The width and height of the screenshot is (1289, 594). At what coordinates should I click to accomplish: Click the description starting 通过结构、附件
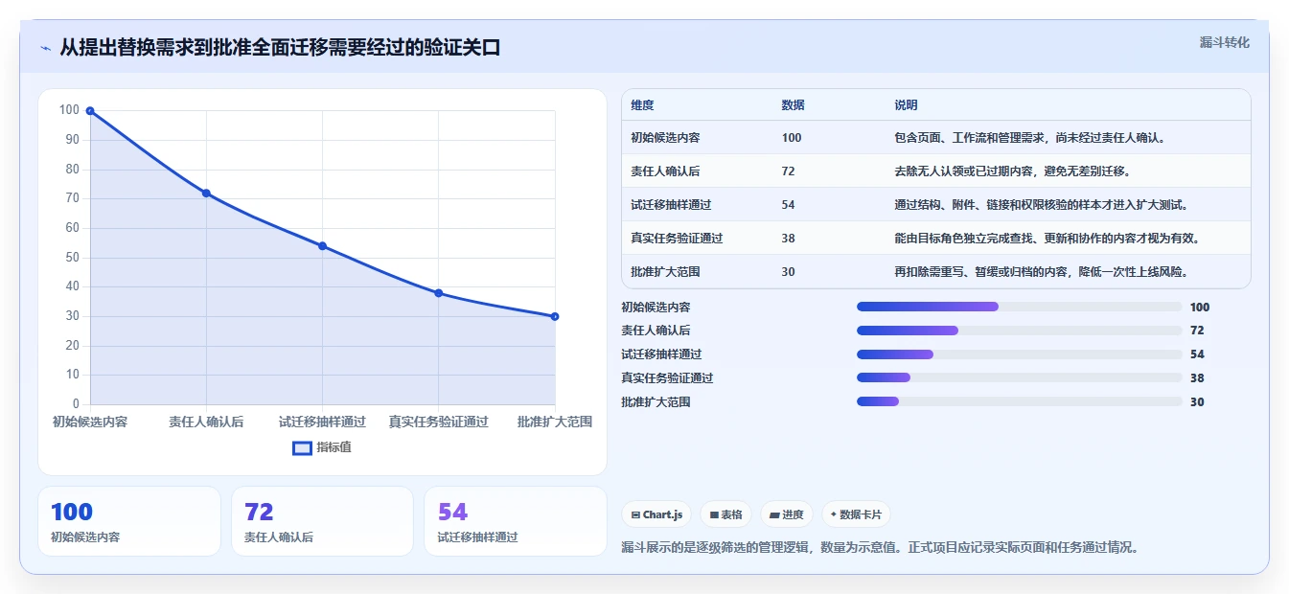point(1041,205)
